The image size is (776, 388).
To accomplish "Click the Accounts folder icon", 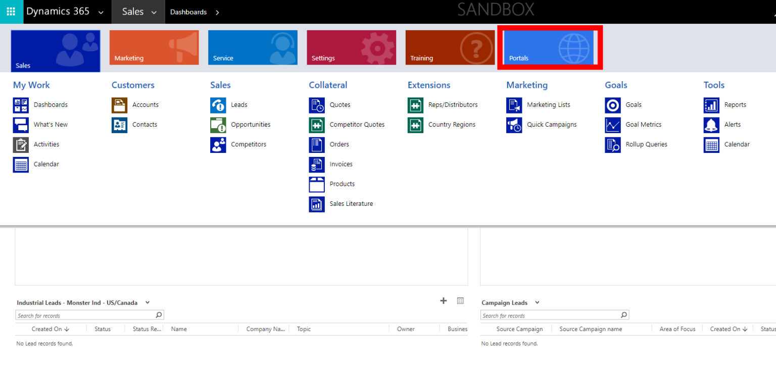I will 119,105.
